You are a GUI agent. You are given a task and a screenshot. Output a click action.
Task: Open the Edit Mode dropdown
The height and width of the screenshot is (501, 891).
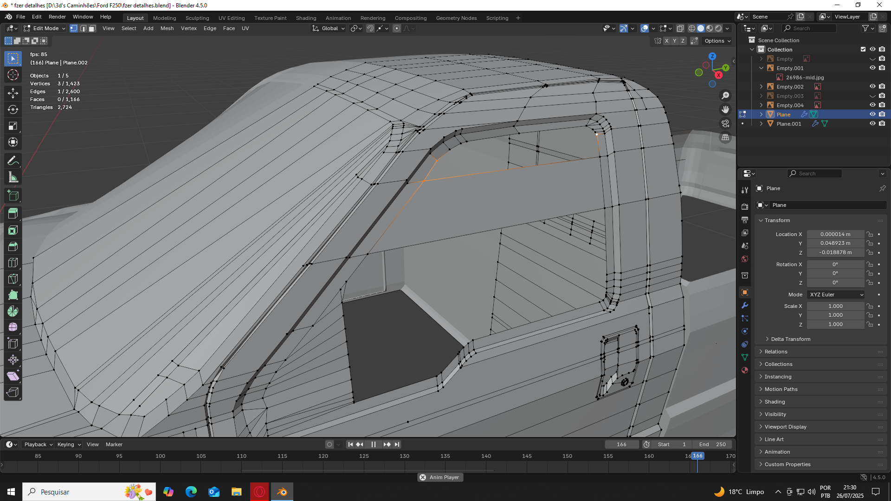point(45,28)
